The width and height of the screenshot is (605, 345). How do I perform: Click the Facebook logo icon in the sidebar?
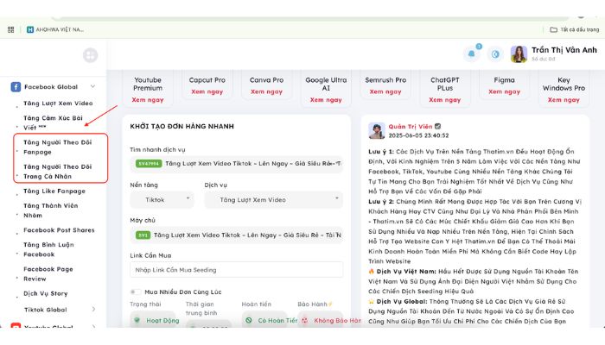[x=16, y=86]
